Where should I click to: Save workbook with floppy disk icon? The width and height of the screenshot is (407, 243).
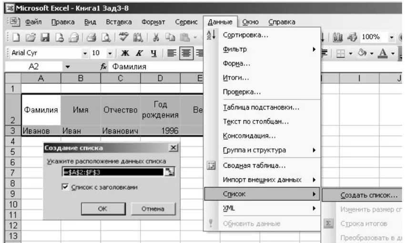pos(45,37)
